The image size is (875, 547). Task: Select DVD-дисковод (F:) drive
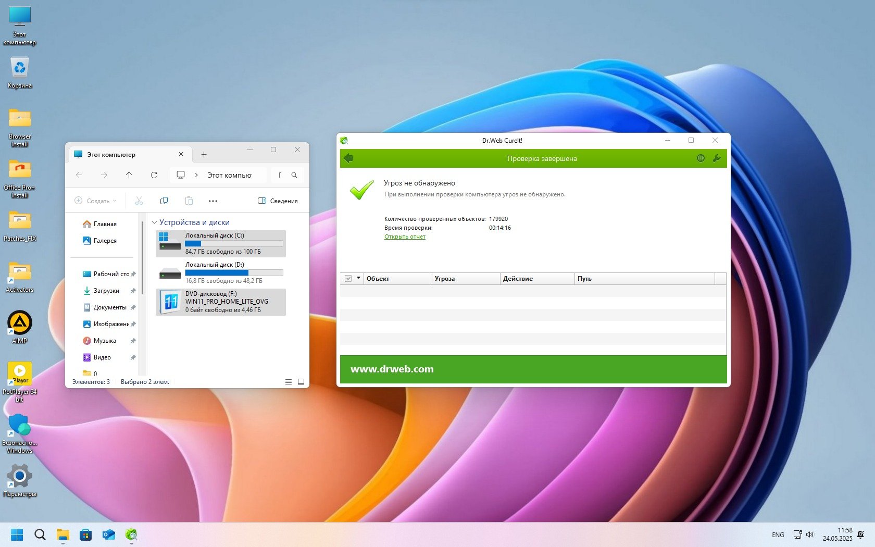pyautogui.click(x=221, y=302)
